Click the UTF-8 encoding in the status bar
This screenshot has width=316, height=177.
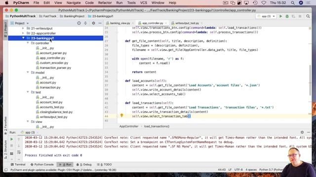[x=238, y=170]
